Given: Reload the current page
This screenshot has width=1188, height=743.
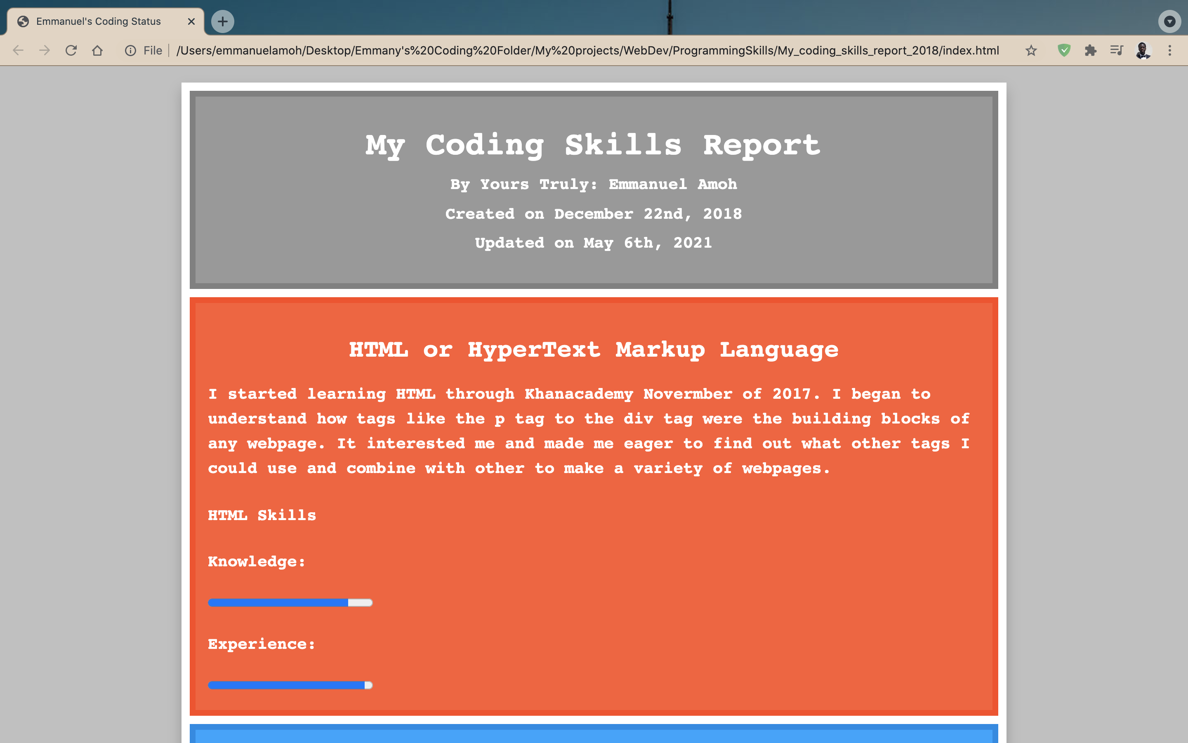Looking at the screenshot, I should [71, 50].
